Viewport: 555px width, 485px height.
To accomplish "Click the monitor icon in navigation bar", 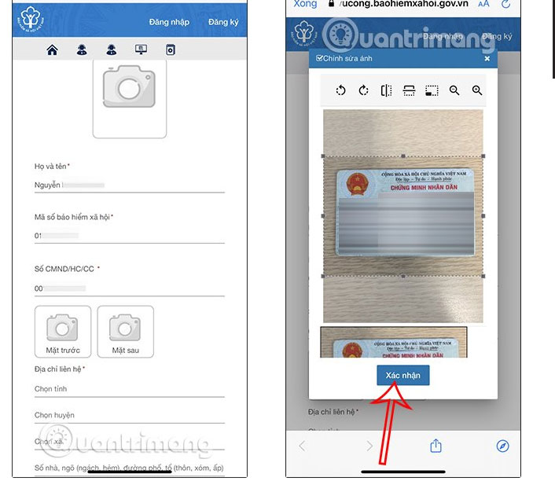I will tap(142, 50).
